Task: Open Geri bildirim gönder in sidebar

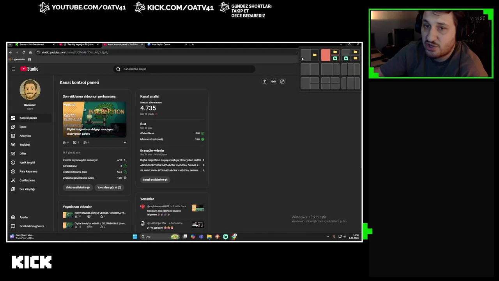Action: click(30, 226)
